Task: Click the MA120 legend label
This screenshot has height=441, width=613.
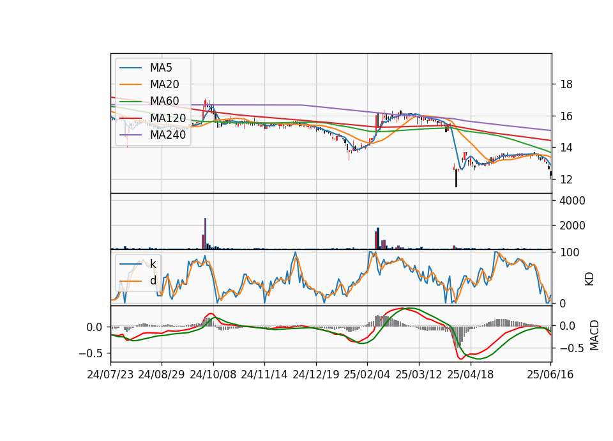Action: click(x=168, y=118)
